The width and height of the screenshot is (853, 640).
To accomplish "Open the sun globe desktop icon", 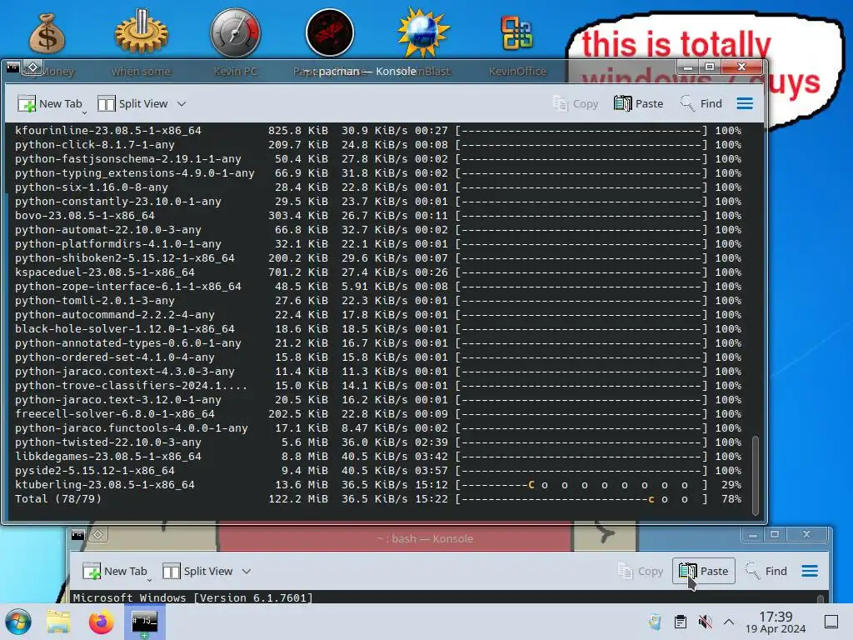I will pyautogui.click(x=423, y=32).
